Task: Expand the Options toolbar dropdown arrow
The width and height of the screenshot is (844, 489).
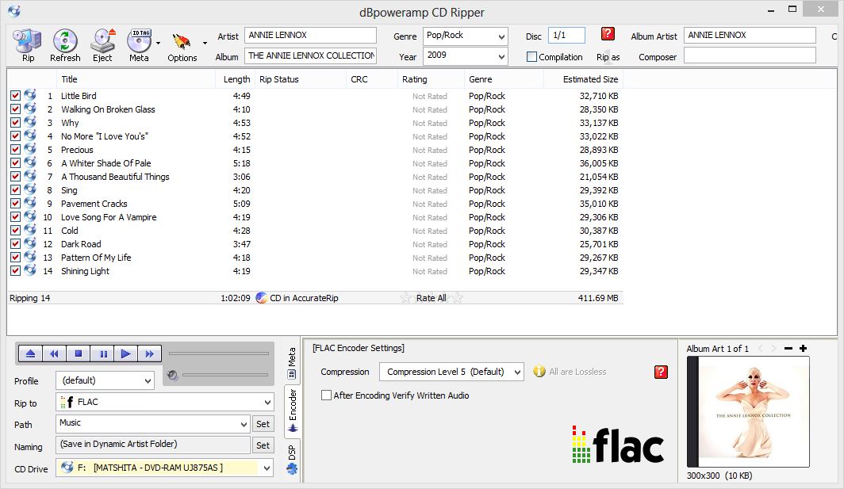Action: (205, 43)
